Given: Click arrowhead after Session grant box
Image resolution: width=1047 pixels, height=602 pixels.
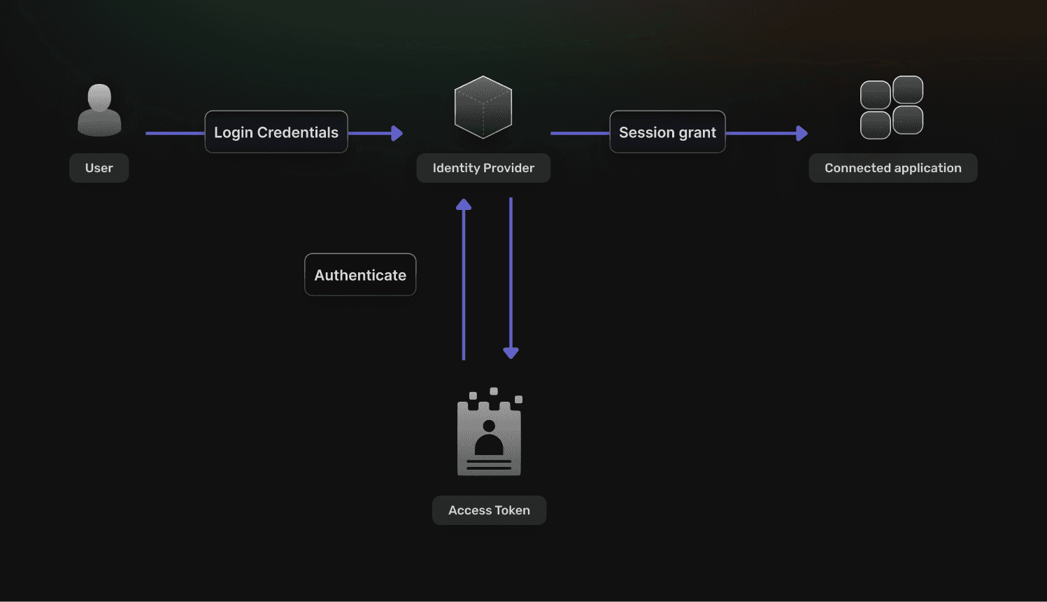Looking at the screenshot, I should (802, 133).
